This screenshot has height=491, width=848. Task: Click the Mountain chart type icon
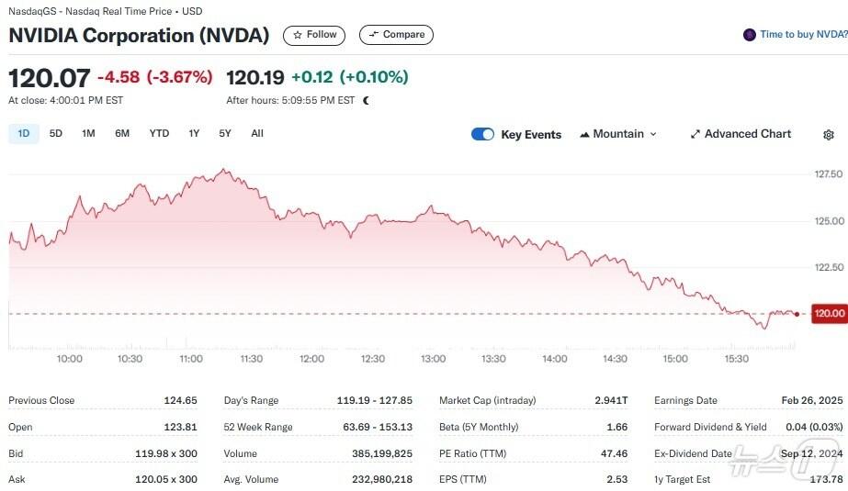point(584,134)
